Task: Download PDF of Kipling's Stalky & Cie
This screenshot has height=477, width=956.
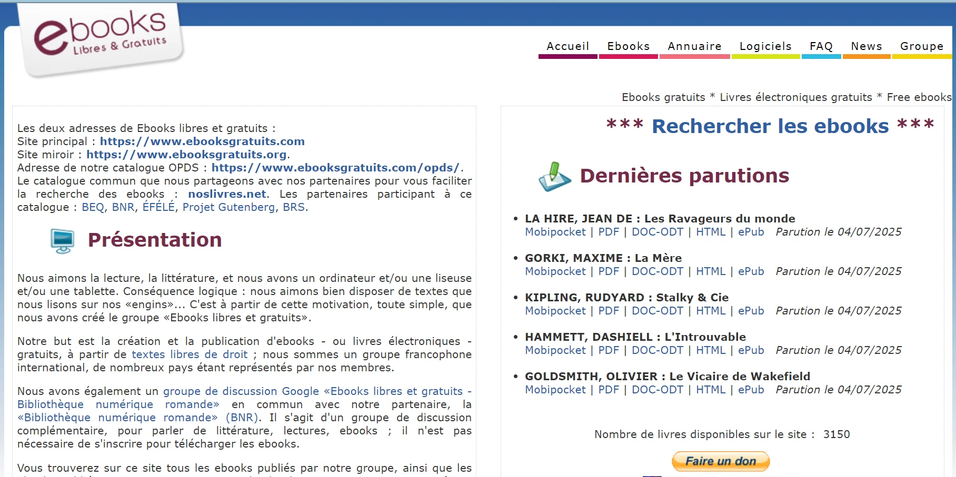Action: coord(609,311)
